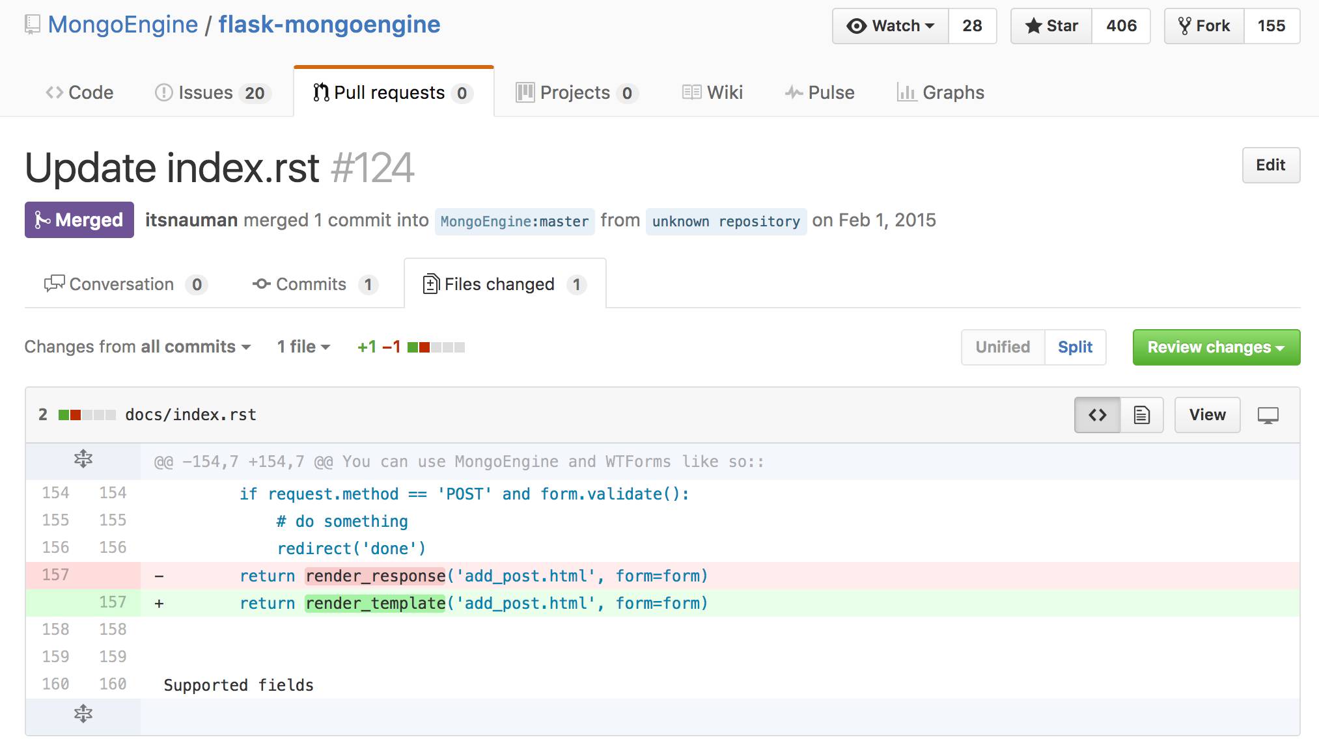Open the MongoEngine:master branch link
The height and width of the screenshot is (748, 1319).
514,221
